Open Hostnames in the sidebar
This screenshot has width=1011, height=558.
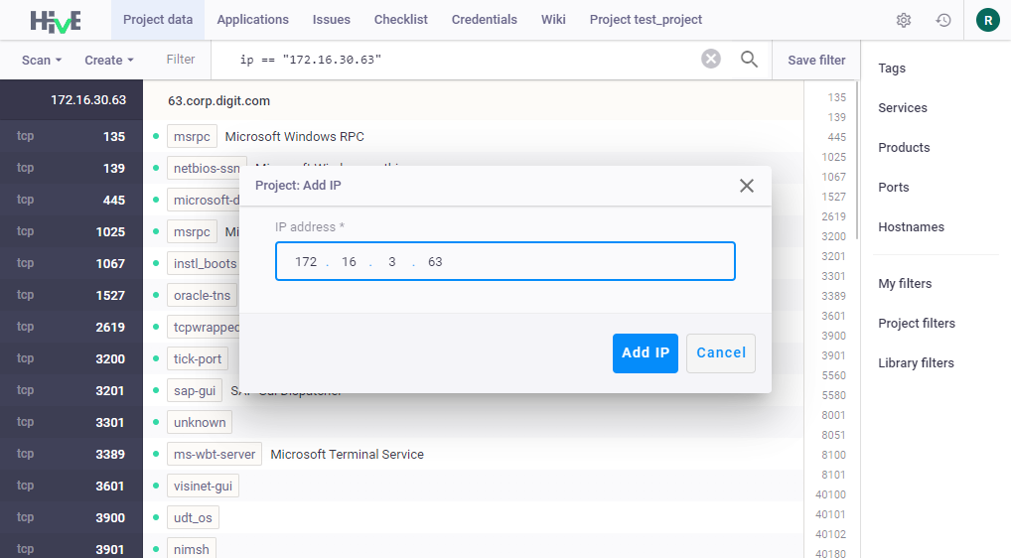point(911,226)
